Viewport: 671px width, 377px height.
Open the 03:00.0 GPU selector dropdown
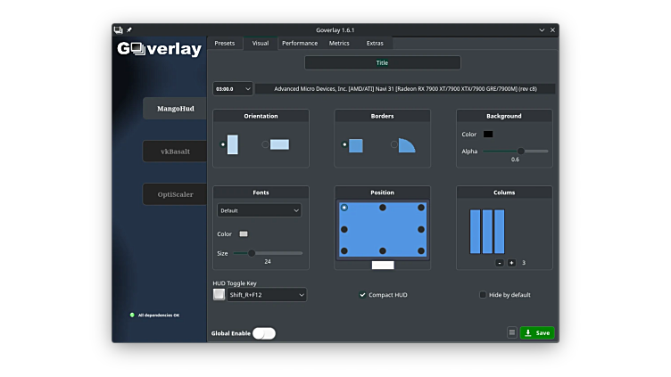[232, 89]
